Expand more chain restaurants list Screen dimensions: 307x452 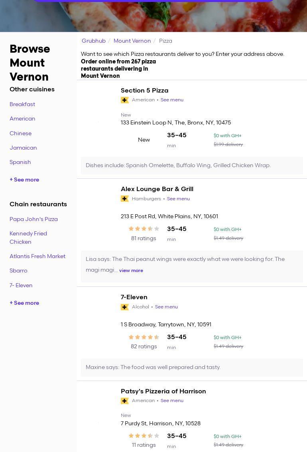24,303
